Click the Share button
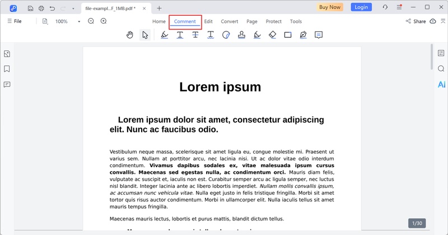 pyautogui.click(x=416, y=21)
